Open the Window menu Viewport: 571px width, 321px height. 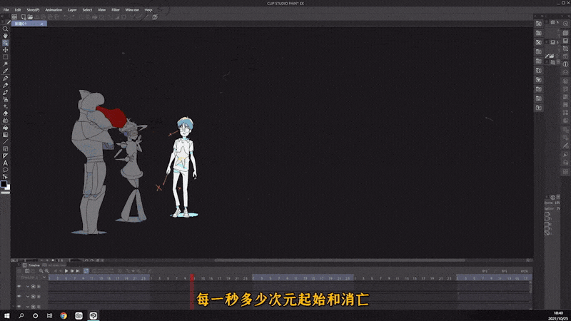click(132, 10)
